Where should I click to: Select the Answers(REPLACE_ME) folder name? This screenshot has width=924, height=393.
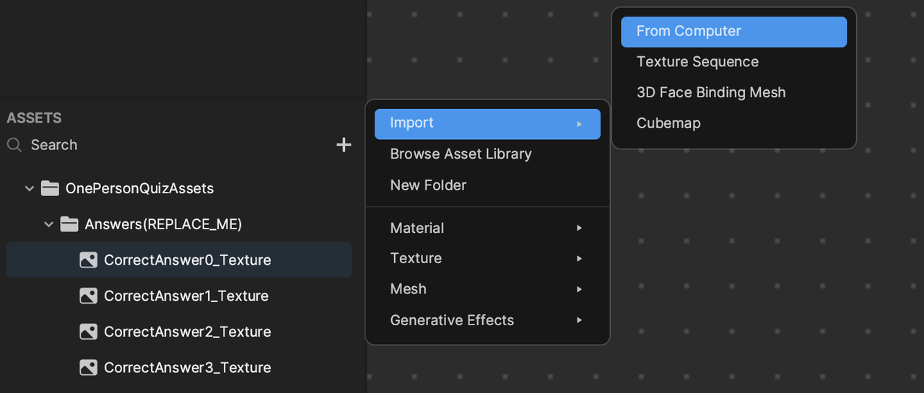pos(163,224)
